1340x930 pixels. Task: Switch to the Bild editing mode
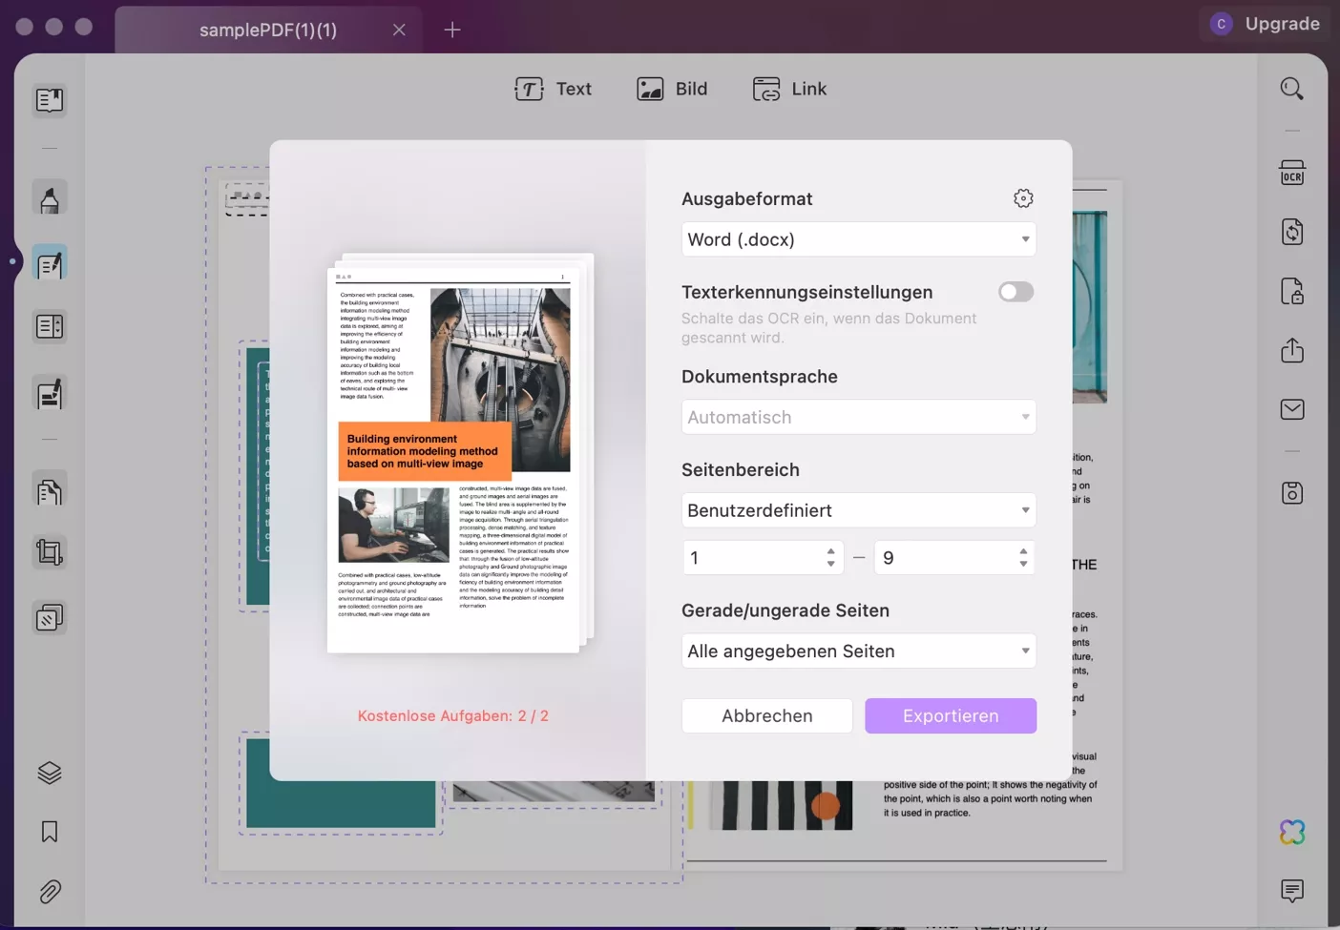(673, 88)
